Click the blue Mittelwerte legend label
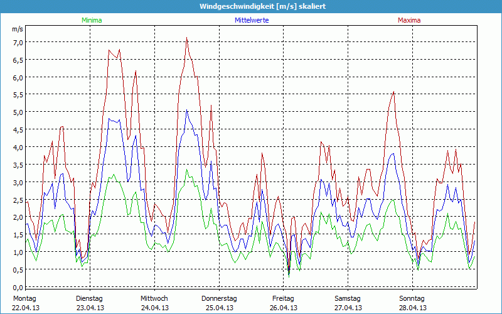This screenshot has height=314, width=502. (x=252, y=20)
